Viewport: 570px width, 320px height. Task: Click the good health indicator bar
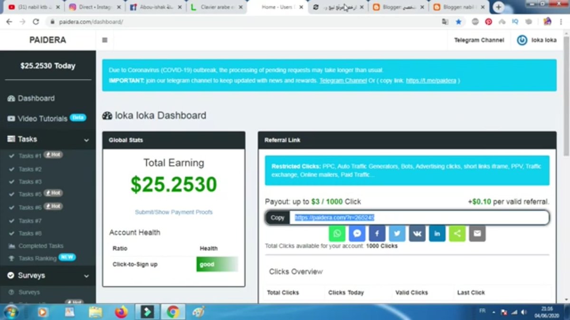[x=217, y=264]
